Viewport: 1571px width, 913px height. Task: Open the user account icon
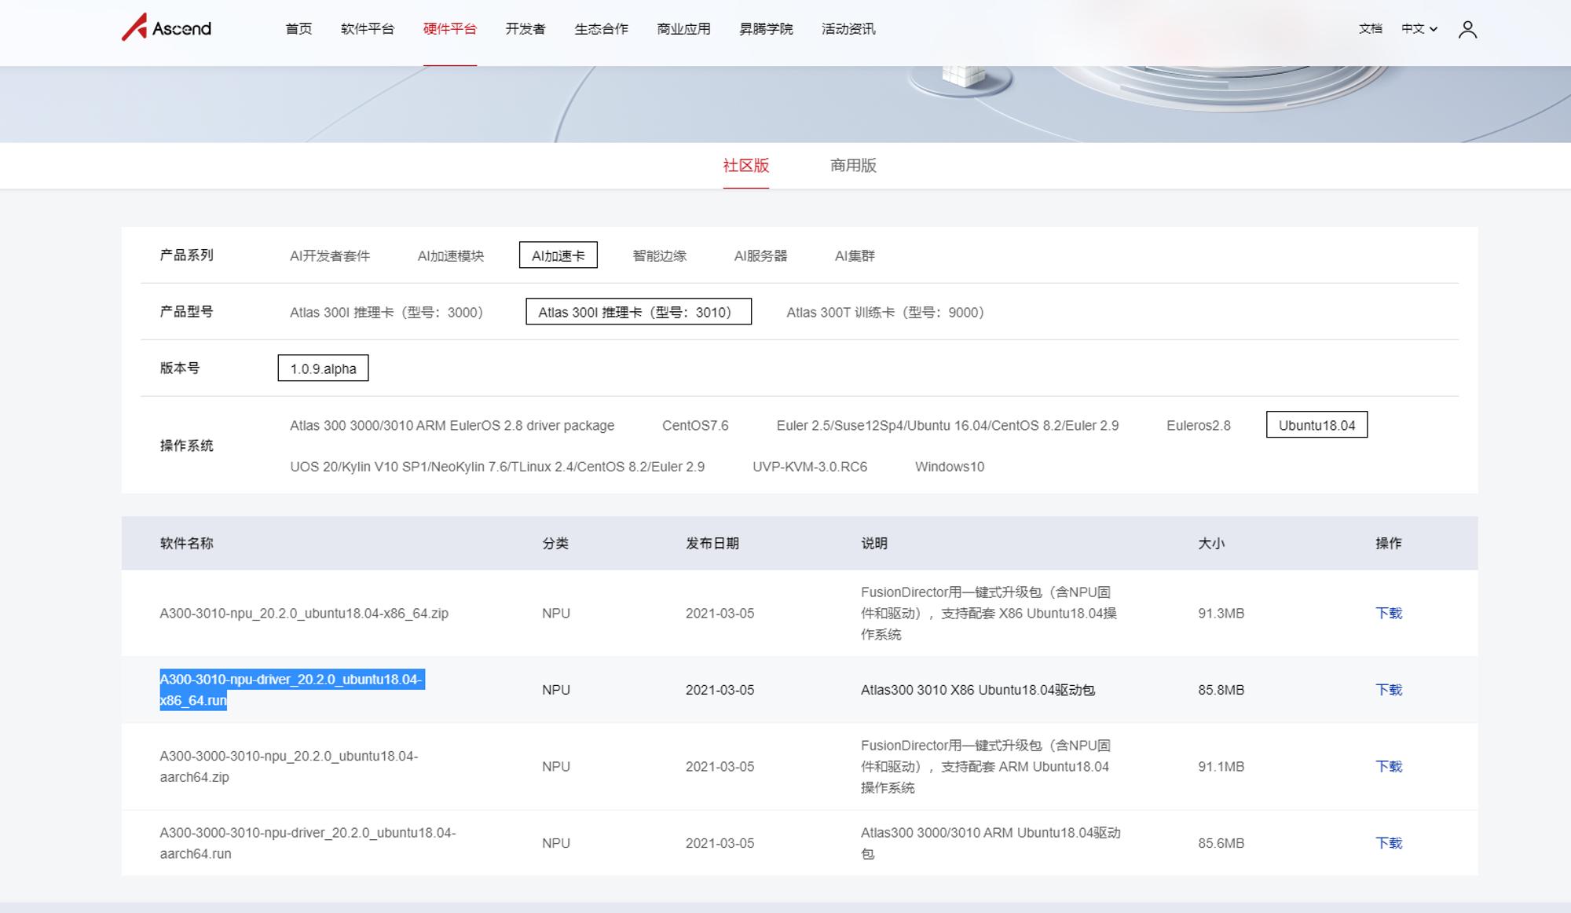coord(1467,29)
